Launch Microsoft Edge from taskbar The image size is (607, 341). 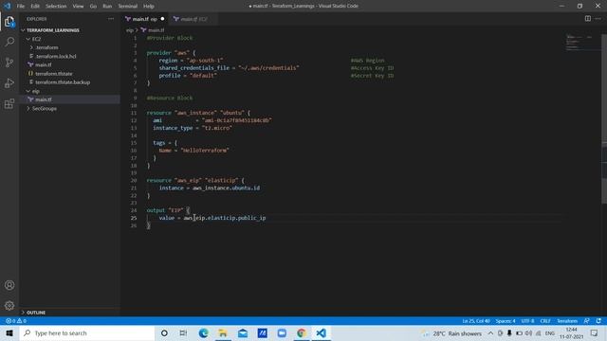coord(203,332)
